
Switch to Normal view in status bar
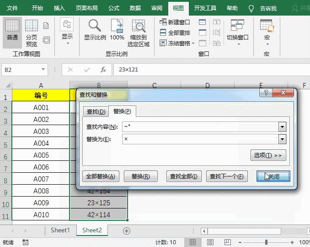click(x=192, y=242)
